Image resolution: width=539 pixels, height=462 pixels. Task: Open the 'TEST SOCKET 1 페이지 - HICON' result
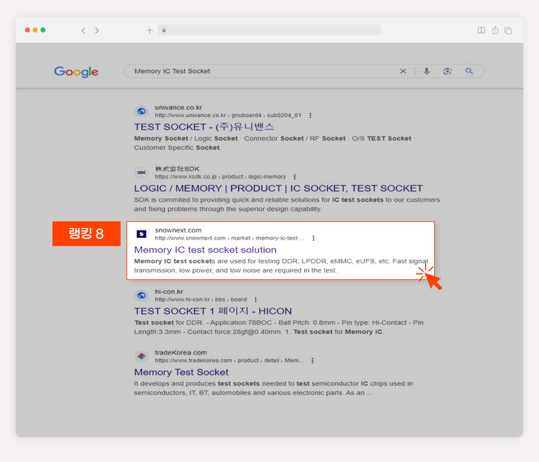point(213,311)
